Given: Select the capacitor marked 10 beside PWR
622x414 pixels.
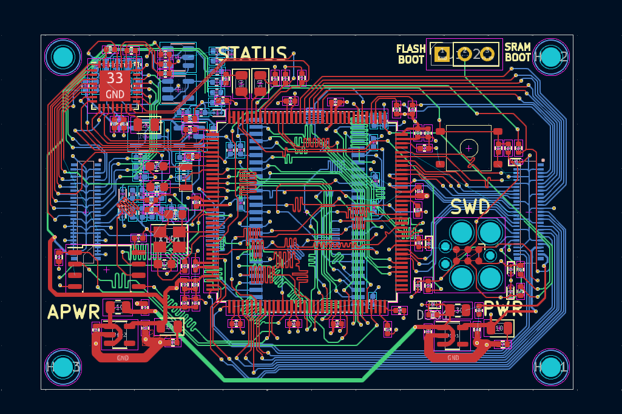Looking at the screenshot, I should [x=499, y=328].
